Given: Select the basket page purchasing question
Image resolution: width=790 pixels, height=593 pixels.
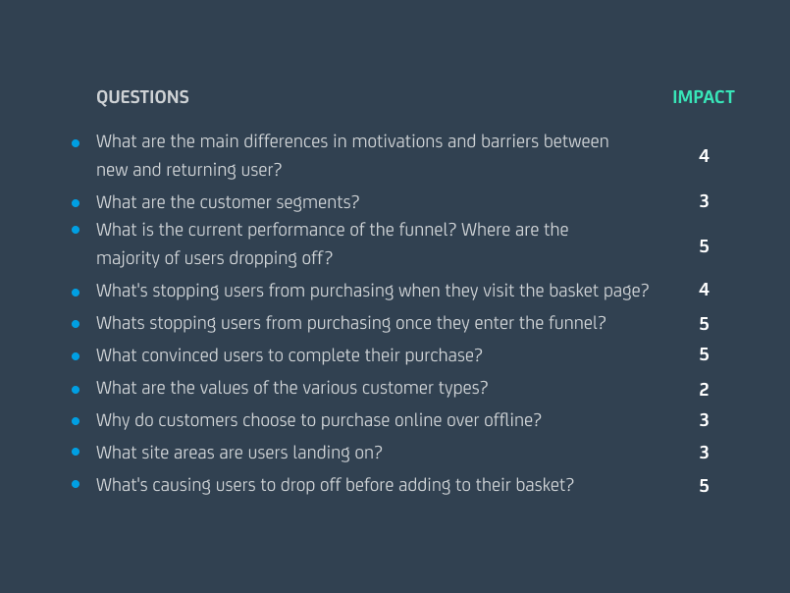Looking at the screenshot, I should [x=372, y=291].
